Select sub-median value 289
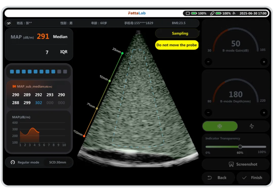The image size is (273, 193). pyautogui.click(x=27, y=95)
